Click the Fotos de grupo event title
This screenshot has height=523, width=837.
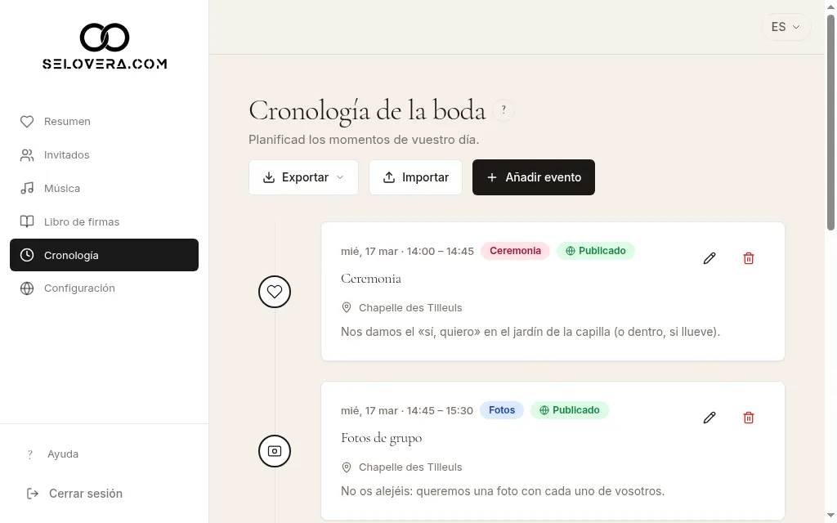coord(381,438)
